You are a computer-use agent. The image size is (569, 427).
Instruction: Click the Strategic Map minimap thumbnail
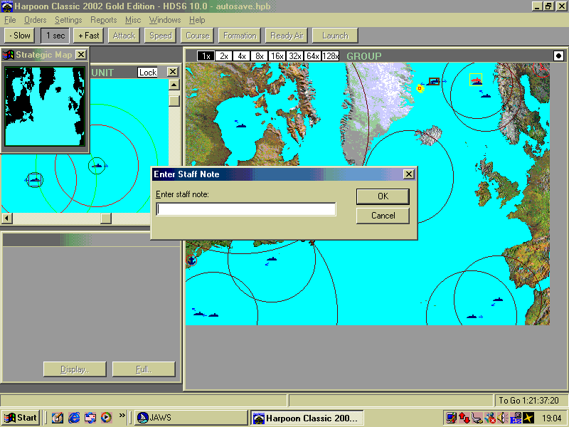(45, 106)
